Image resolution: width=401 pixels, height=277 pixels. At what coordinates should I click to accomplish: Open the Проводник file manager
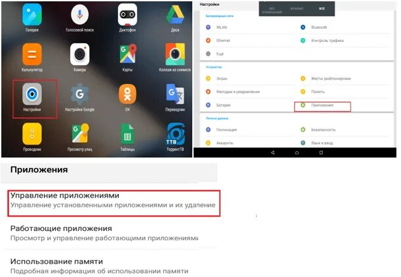click(x=32, y=134)
